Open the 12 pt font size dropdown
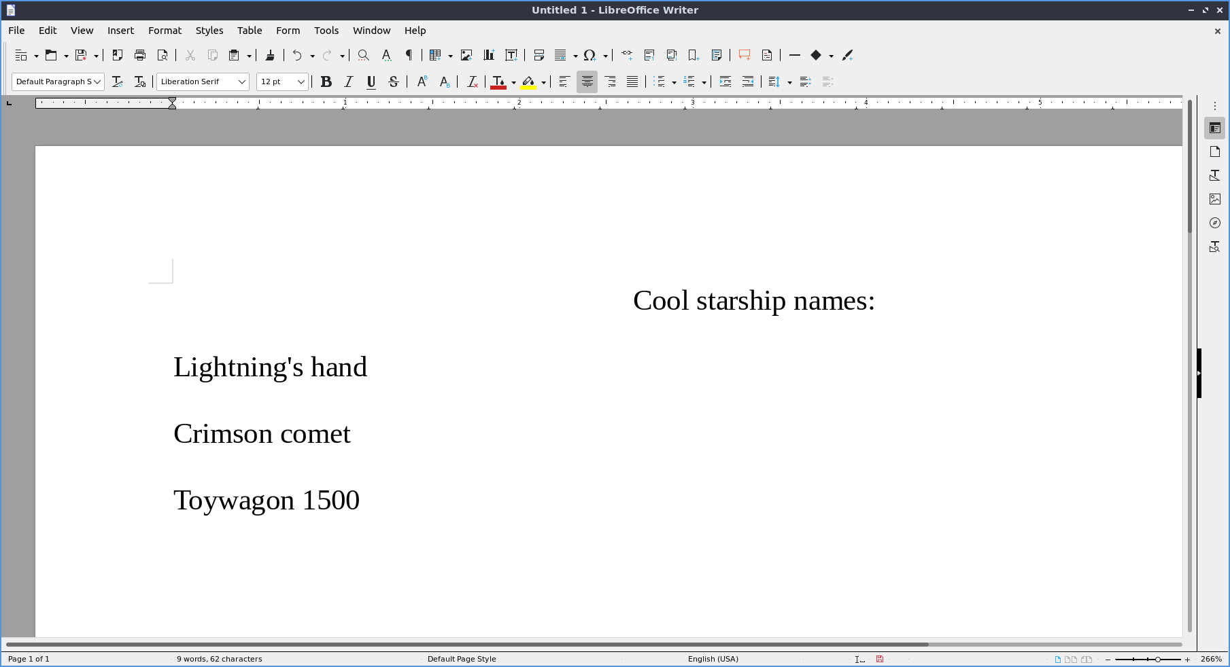This screenshot has width=1230, height=667. coord(301,82)
